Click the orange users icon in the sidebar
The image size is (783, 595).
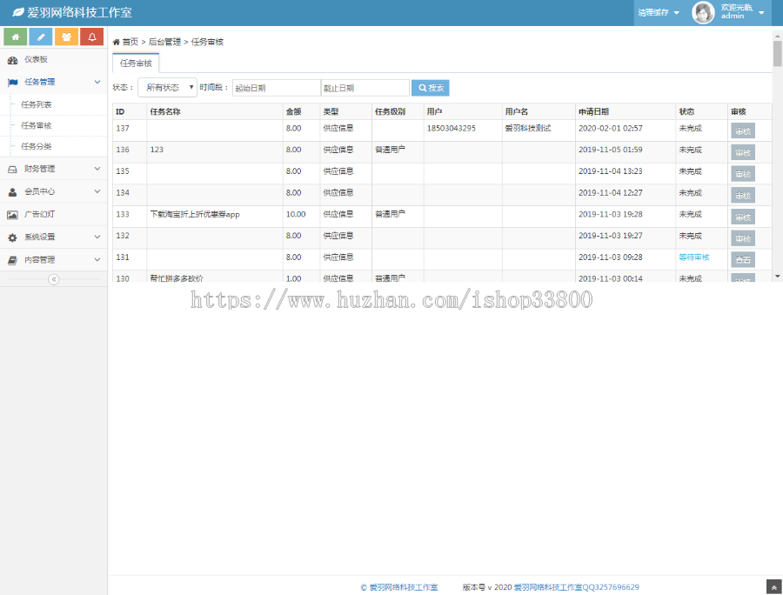[66, 37]
